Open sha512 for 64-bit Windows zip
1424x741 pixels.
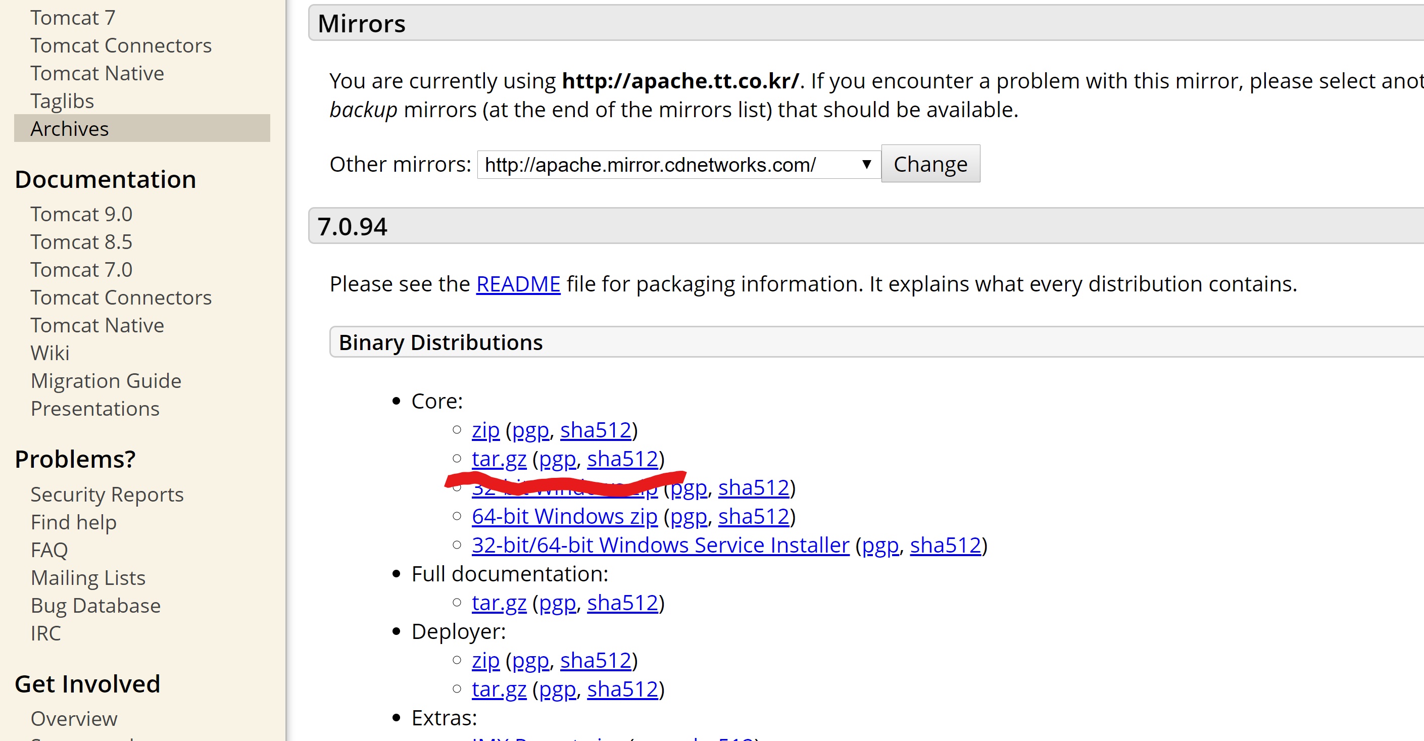(753, 517)
